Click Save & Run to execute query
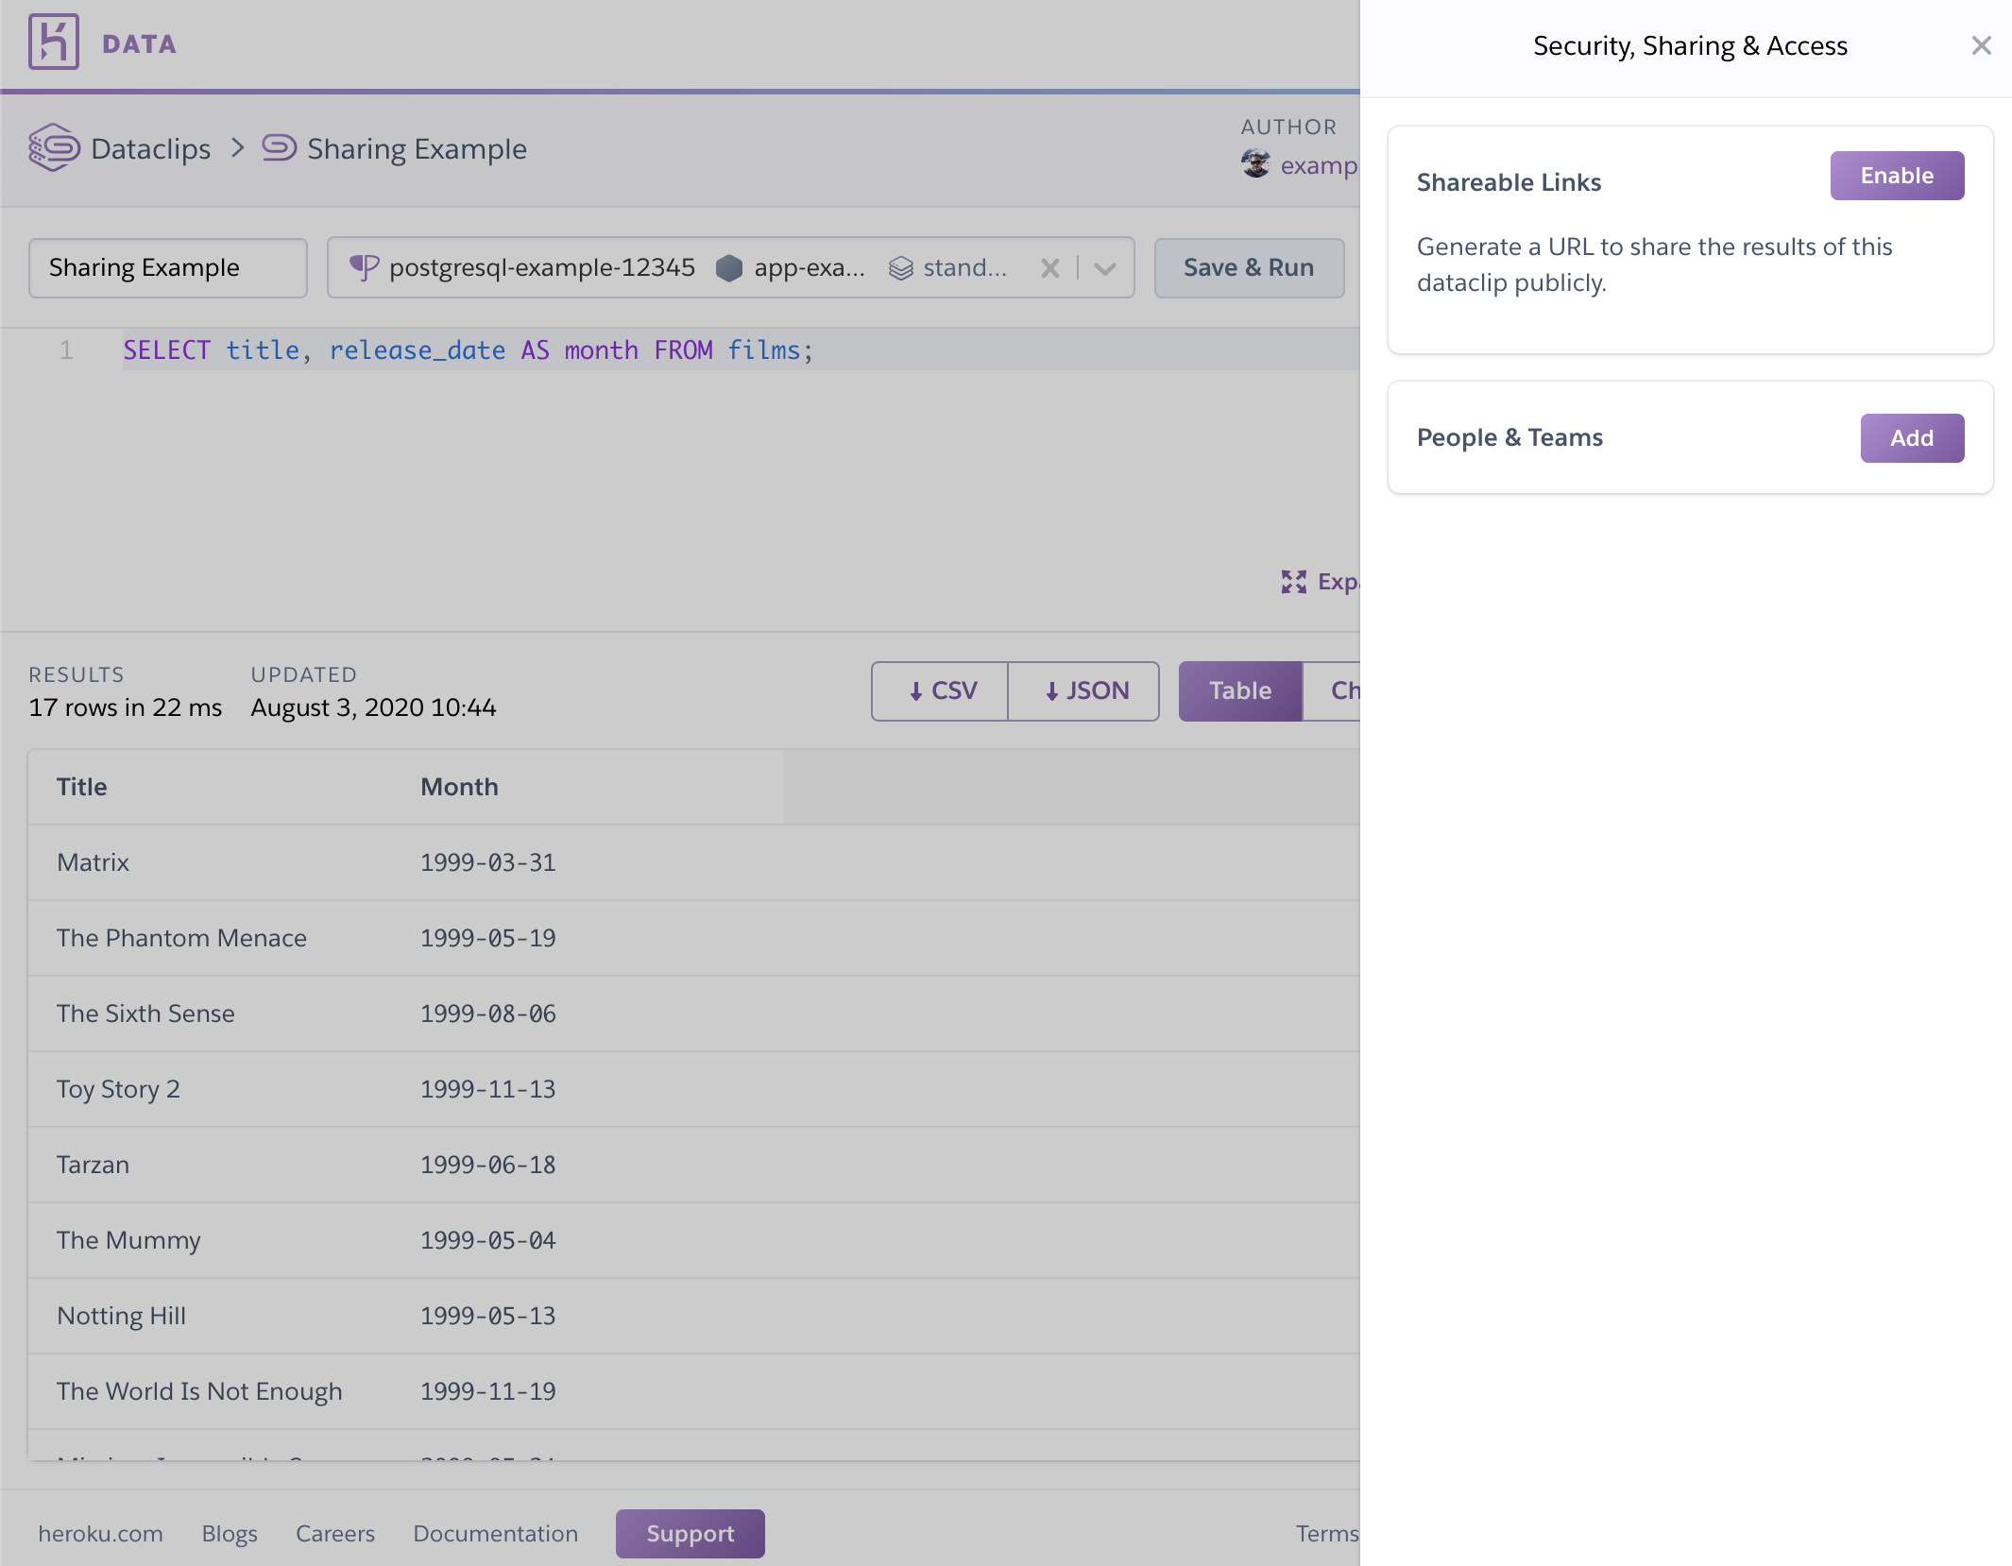Screen dimensions: 2012x1566 [x=1250, y=266]
